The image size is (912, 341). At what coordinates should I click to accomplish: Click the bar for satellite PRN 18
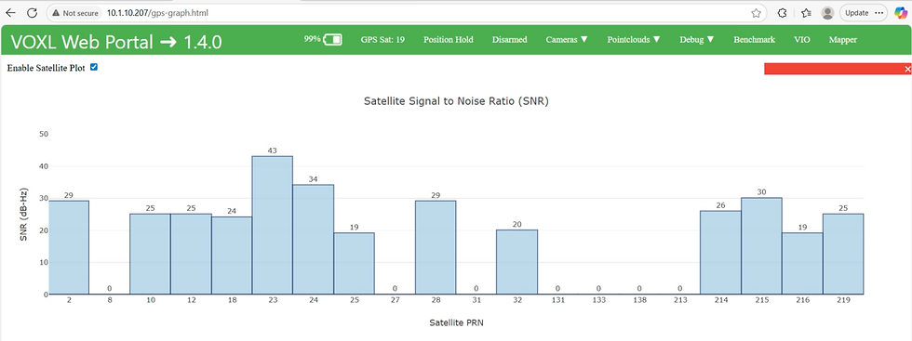(x=232, y=256)
